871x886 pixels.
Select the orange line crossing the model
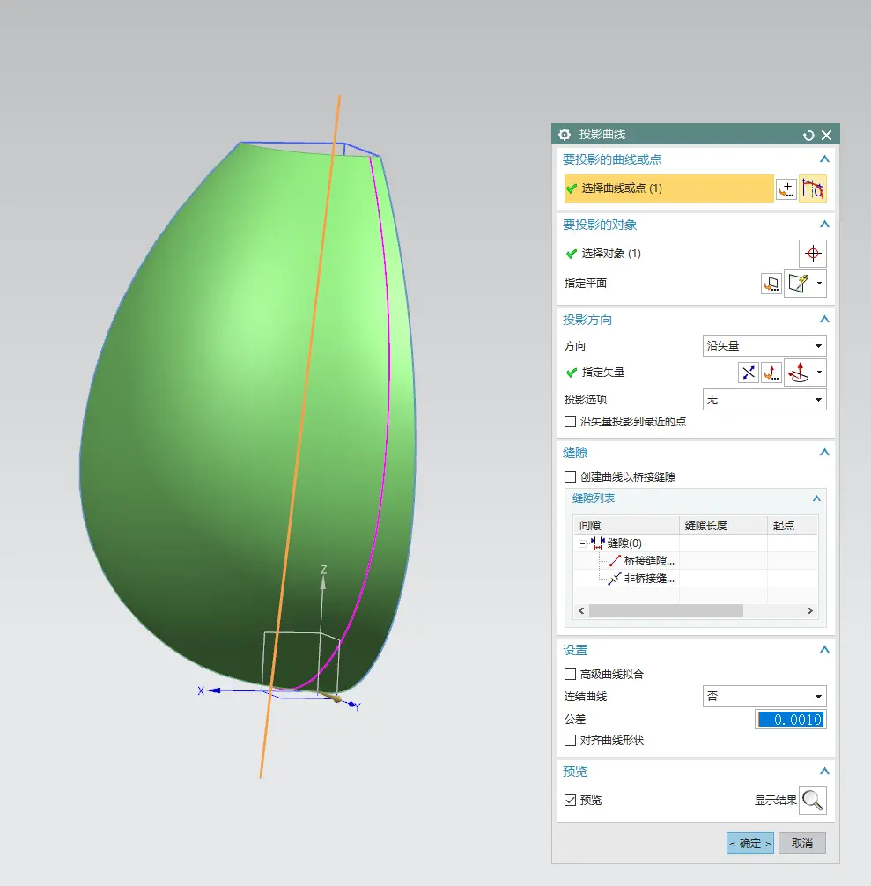(x=300, y=436)
